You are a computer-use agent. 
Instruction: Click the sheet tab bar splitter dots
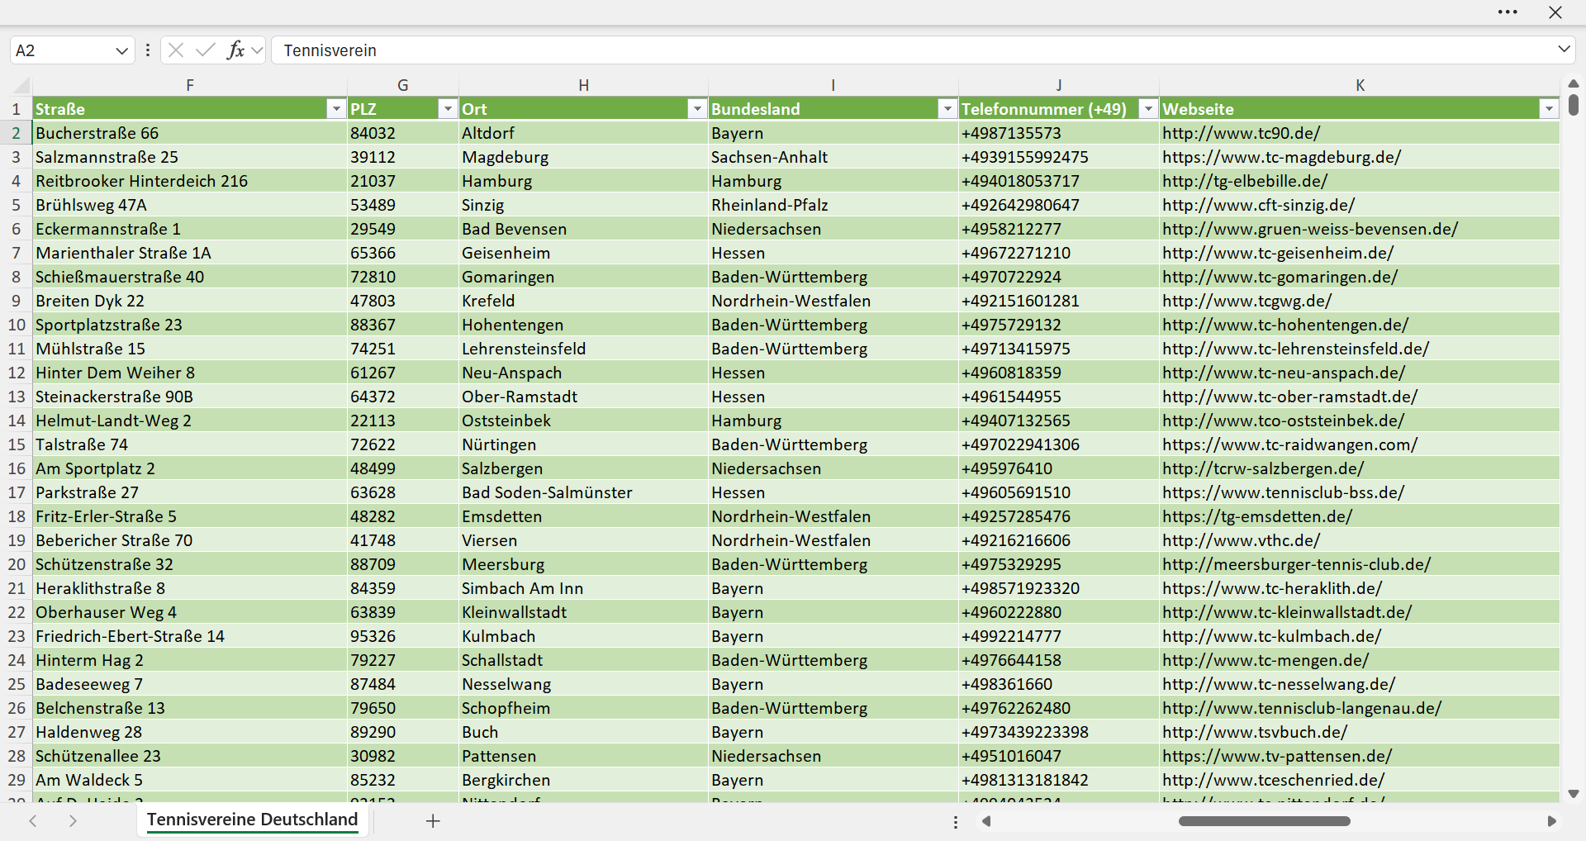click(x=956, y=822)
